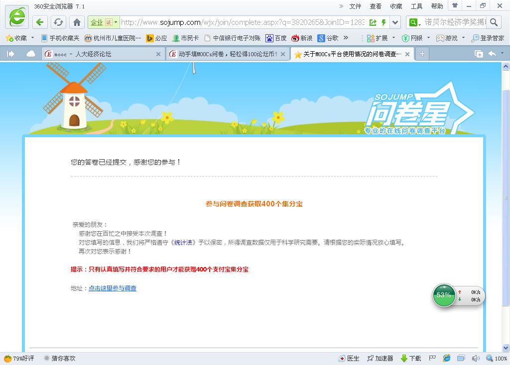Open the 杭州市儿童医院 bookmark
This screenshot has width=510, height=365.
click(113, 38)
